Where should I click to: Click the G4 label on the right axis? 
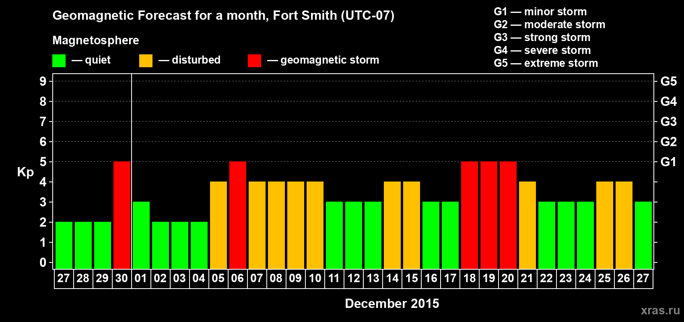pyautogui.click(x=669, y=101)
